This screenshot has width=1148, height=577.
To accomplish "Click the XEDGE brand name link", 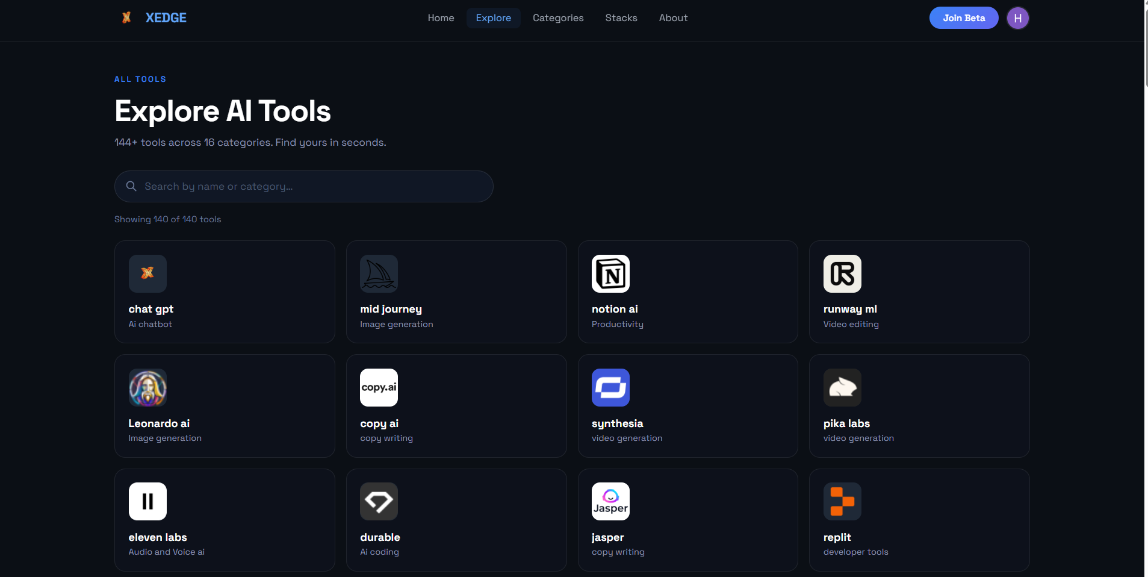I will pos(166,18).
